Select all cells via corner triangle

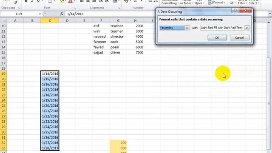[3, 21]
